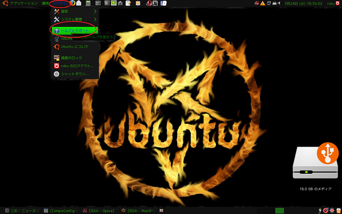Select ヘルプとサポート menu entry
This screenshot has height=214, width=342.
click(x=75, y=31)
